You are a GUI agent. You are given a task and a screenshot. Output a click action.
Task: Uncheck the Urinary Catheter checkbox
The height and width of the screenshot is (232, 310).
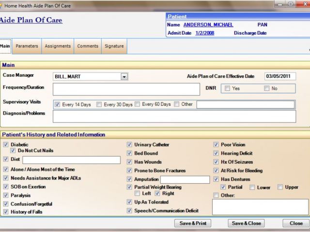[129, 145]
